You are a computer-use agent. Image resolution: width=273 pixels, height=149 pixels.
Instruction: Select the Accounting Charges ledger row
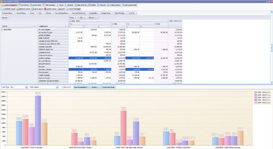53,32
